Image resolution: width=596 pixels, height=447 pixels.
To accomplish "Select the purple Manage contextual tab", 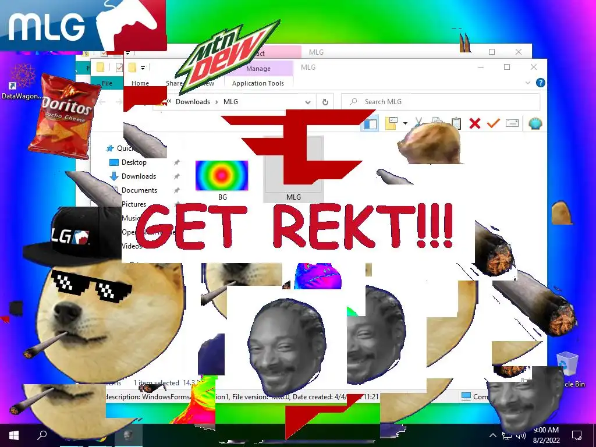I will (258, 69).
